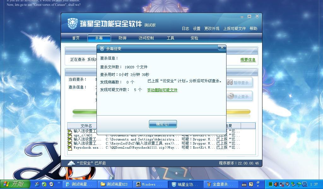Open the 帮助 menu
This screenshot has height=189, width=323.
[254, 29]
